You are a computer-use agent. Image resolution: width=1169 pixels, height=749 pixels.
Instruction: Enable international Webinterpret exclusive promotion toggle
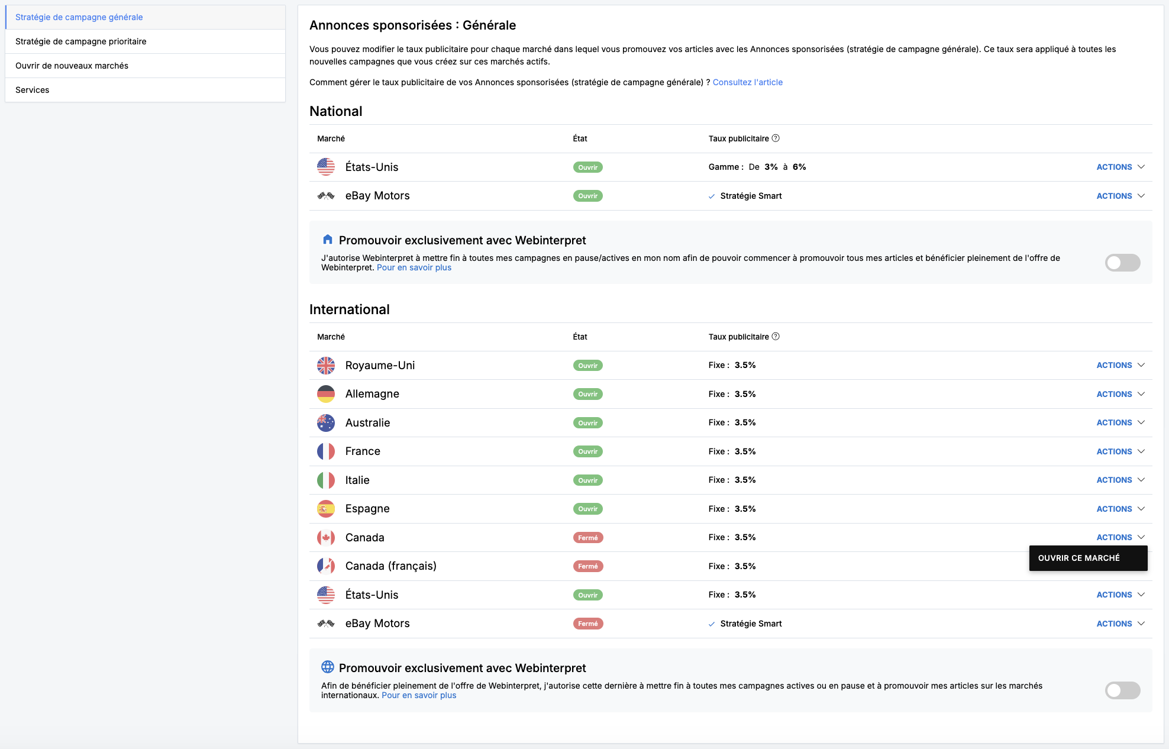click(1122, 690)
